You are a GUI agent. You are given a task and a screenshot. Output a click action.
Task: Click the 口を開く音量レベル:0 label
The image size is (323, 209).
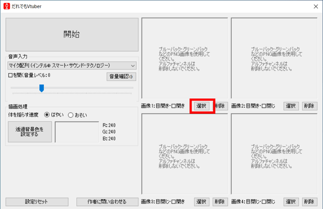29,76
